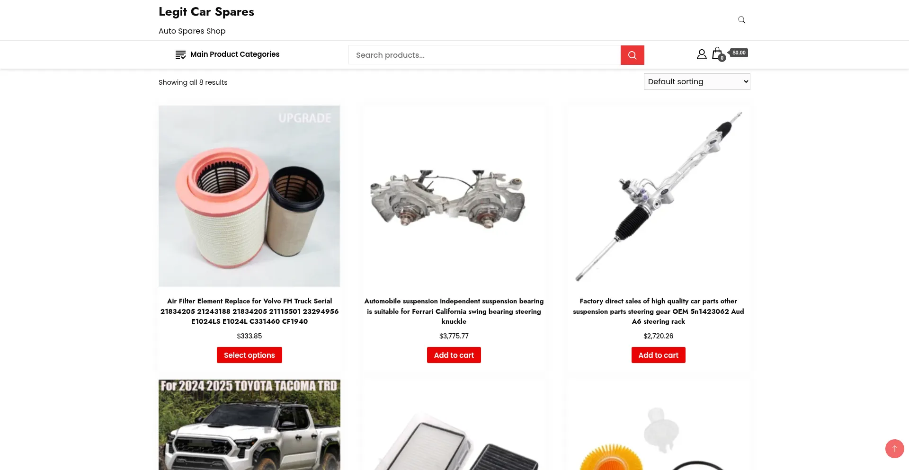Open the Default sorting dropdown
This screenshot has width=909, height=470.
(x=697, y=82)
